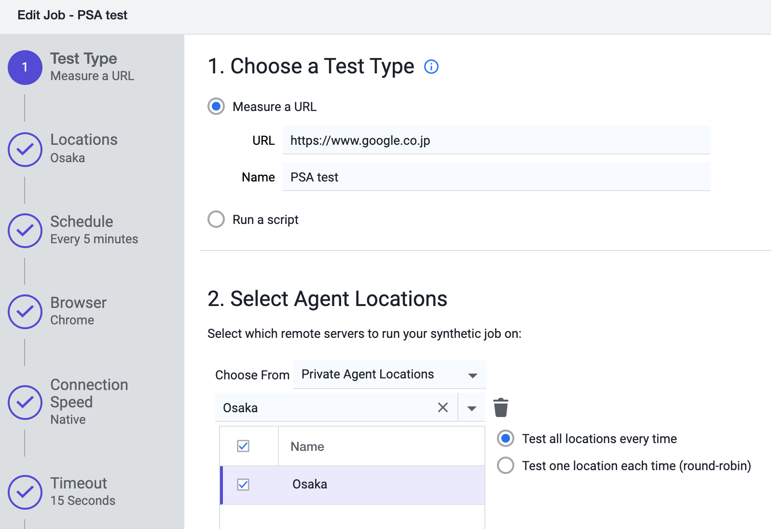Click the info icon beside Choose a Test Type
Screen dimensions: 771x529
[x=431, y=67]
